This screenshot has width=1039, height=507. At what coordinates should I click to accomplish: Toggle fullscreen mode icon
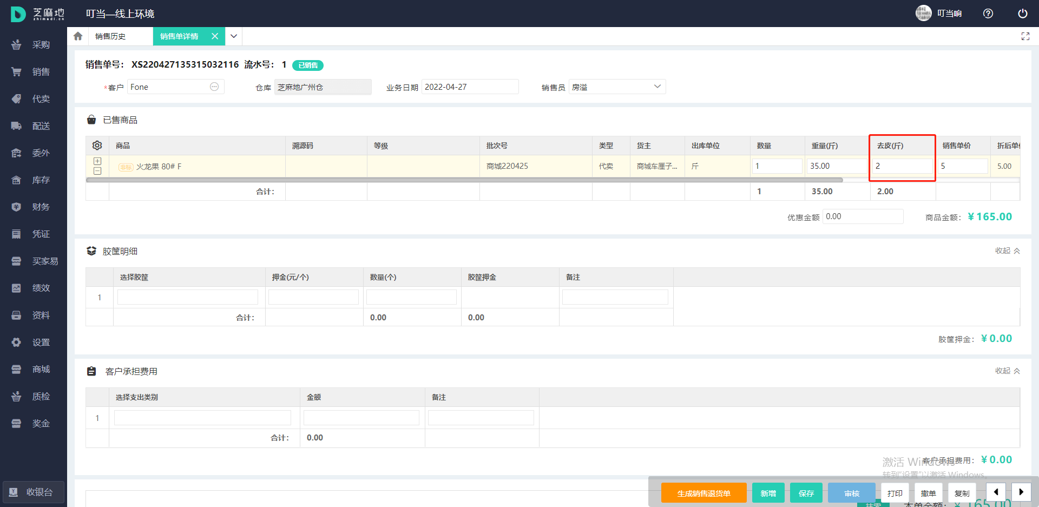click(1025, 36)
